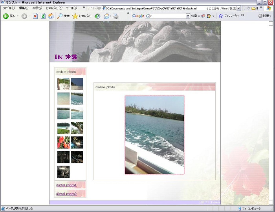Open the Forward button history dropdown arrow
This screenshot has width=275, height=212.
point(29,16)
